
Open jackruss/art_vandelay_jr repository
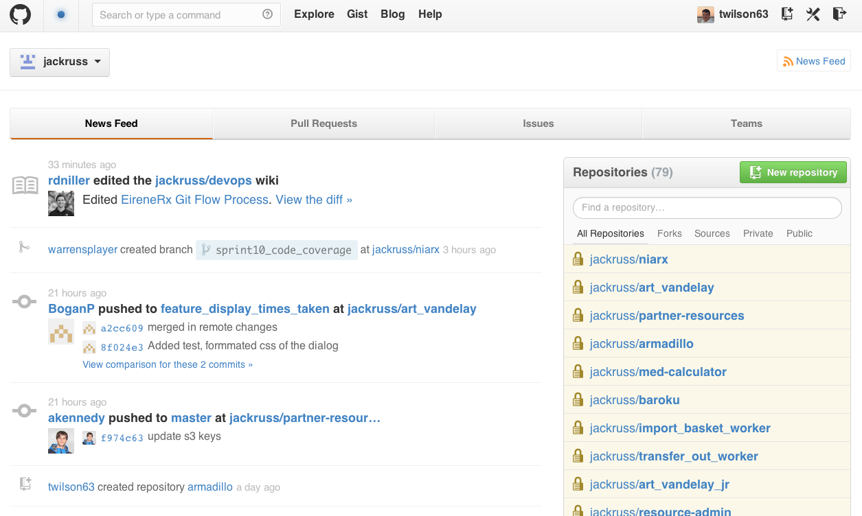pyautogui.click(x=659, y=484)
